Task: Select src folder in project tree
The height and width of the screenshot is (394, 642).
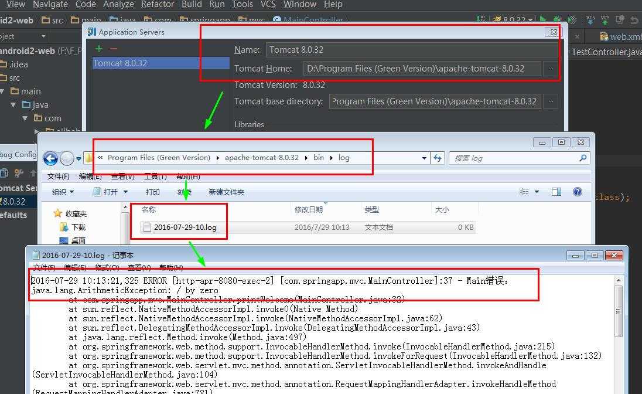Action: pos(10,78)
